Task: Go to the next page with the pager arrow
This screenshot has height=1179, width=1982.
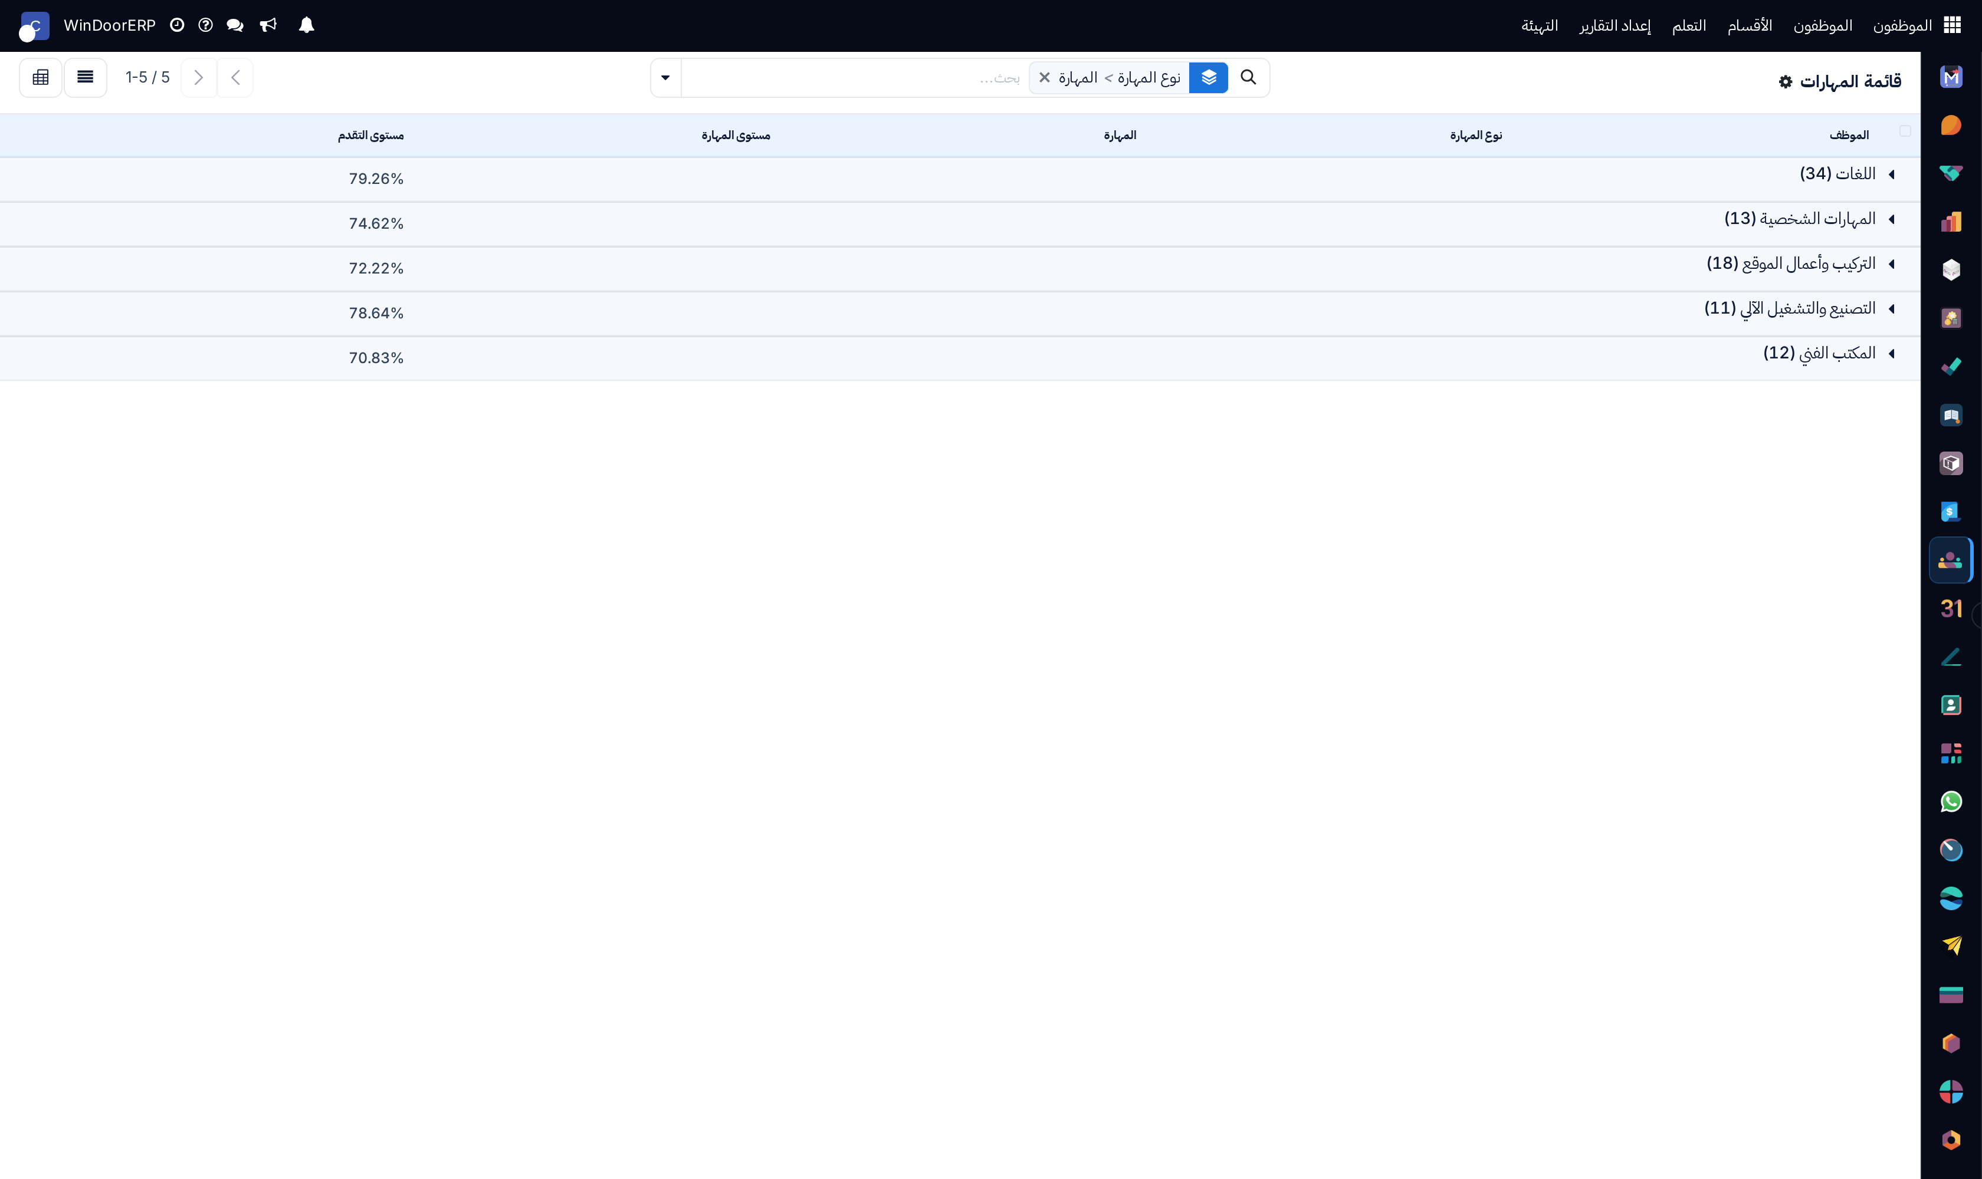Action: point(199,77)
